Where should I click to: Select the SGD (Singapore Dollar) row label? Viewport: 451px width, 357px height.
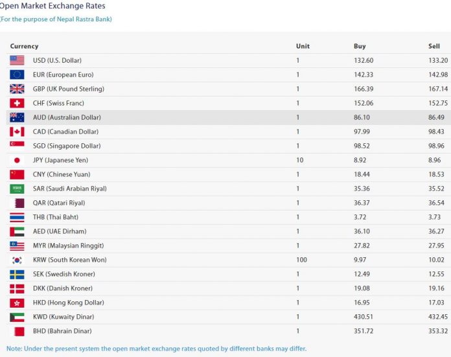click(x=67, y=146)
